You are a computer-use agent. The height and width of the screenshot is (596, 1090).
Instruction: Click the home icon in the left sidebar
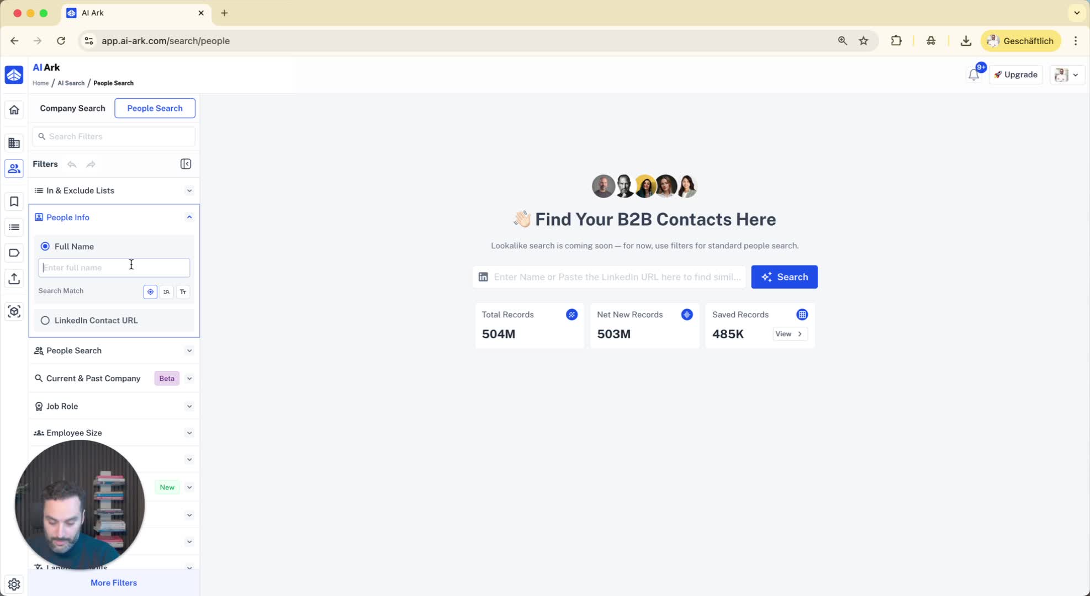(x=14, y=110)
